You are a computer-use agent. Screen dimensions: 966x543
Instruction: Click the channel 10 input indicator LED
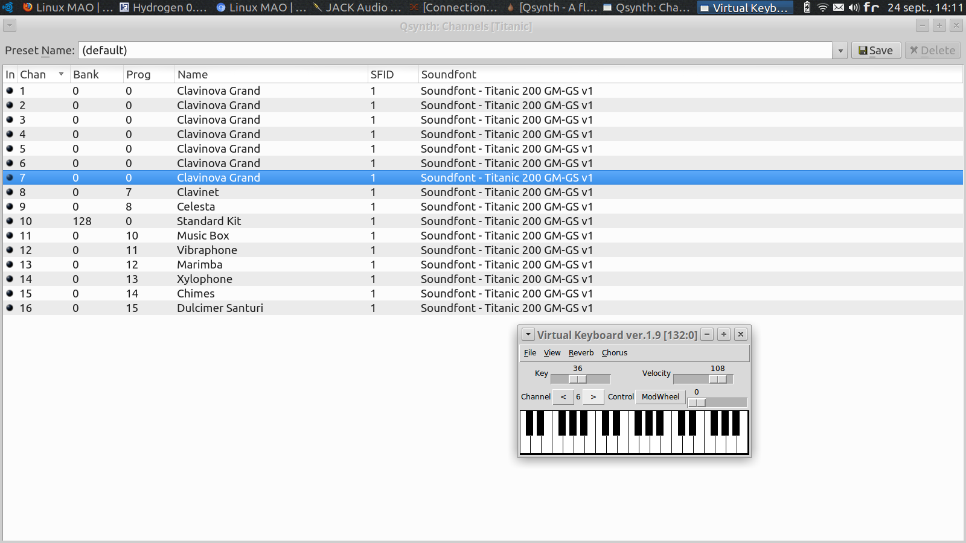click(10, 221)
